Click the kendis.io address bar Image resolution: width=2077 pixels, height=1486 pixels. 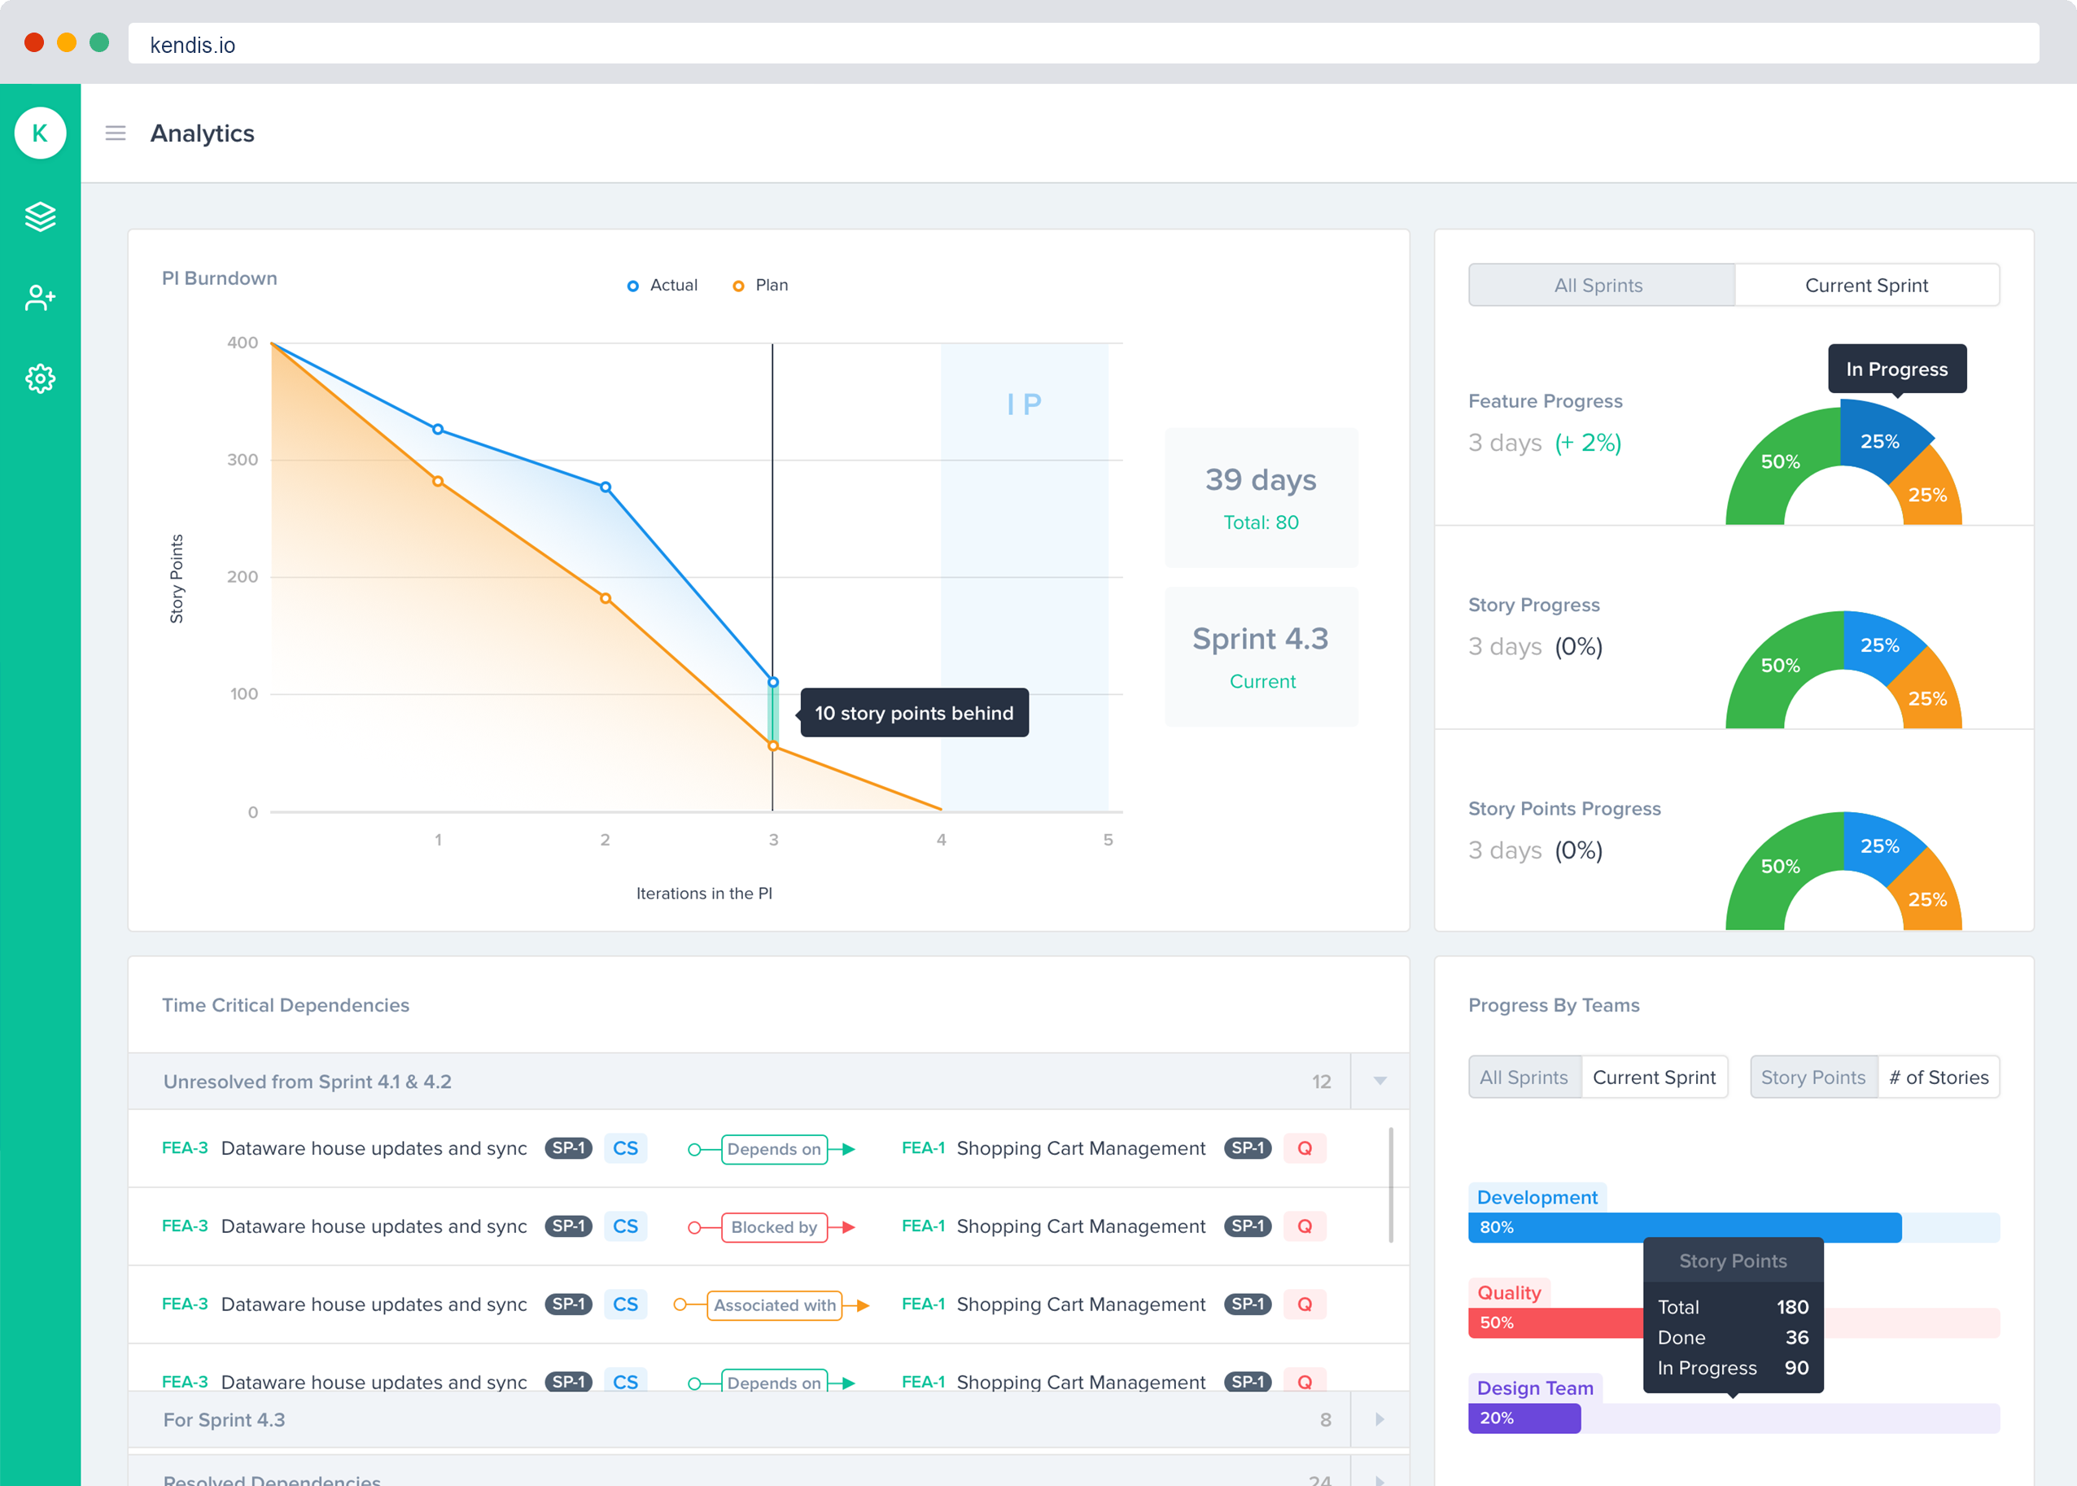tap(1083, 44)
